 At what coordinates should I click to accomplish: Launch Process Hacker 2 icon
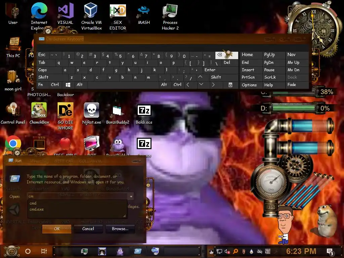pyautogui.click(x=170, y=16)
